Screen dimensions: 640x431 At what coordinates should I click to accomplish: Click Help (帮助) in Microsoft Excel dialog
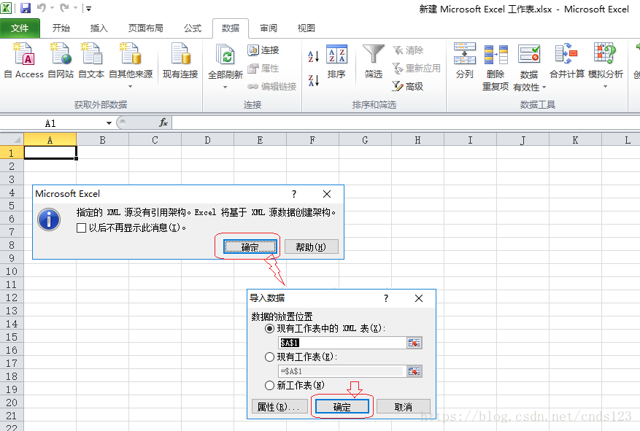[x=311, y=247]
